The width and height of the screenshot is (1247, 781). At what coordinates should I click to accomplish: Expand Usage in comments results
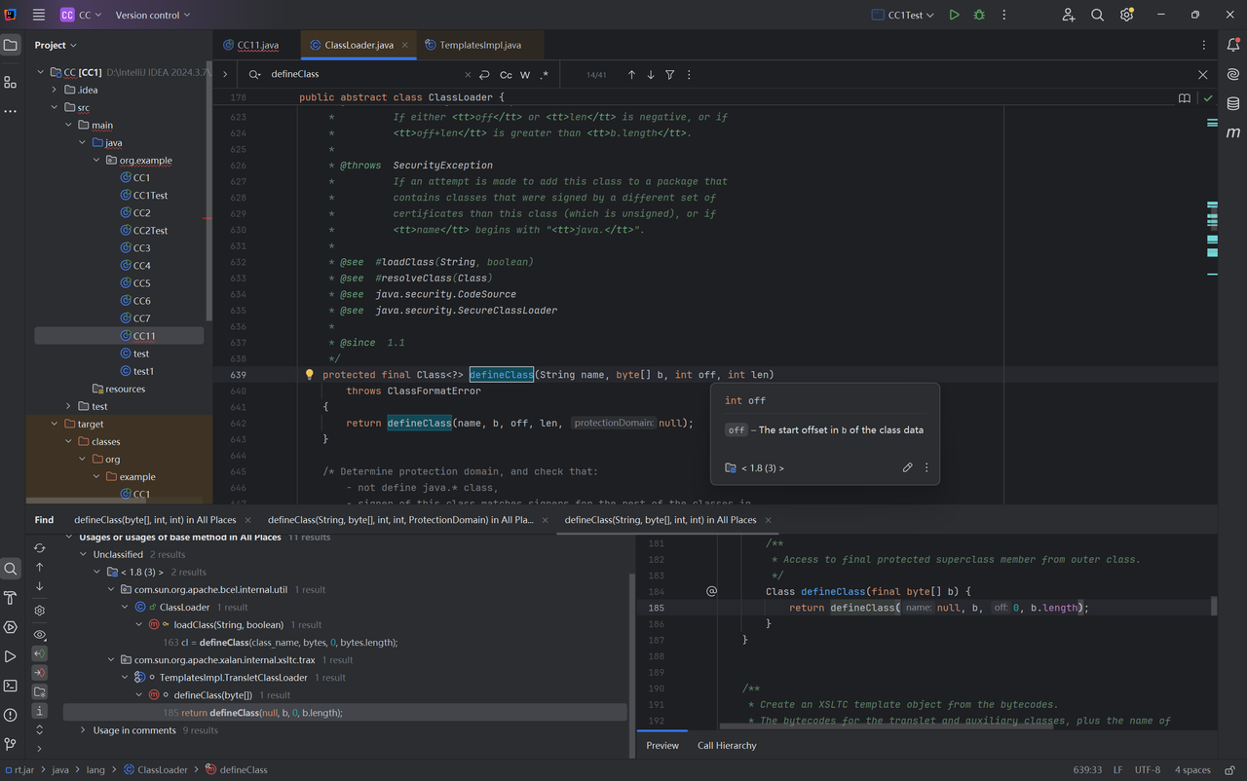pos(84,730)
